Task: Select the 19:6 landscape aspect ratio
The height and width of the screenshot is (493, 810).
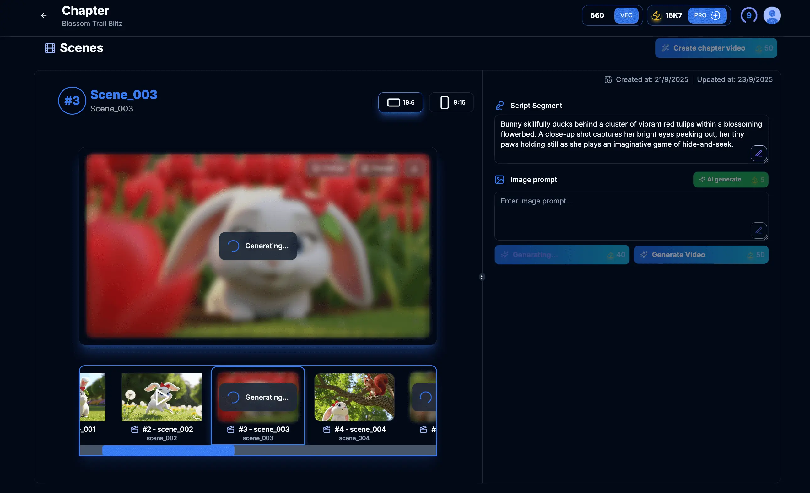Action: (400, 102)
